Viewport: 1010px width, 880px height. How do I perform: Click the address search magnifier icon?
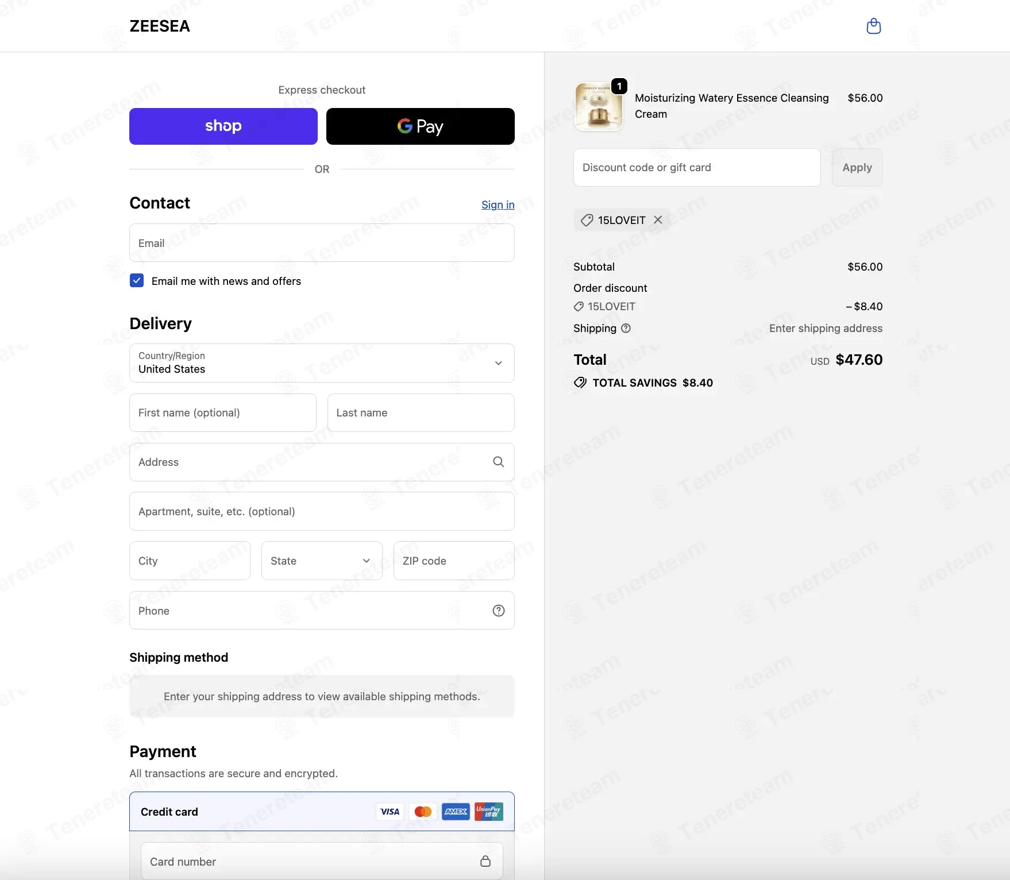tap(498, 462)
